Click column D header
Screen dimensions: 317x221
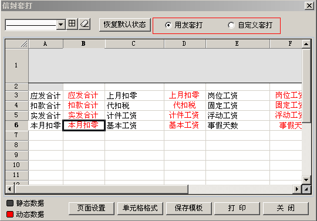click(x=184, y=43)
